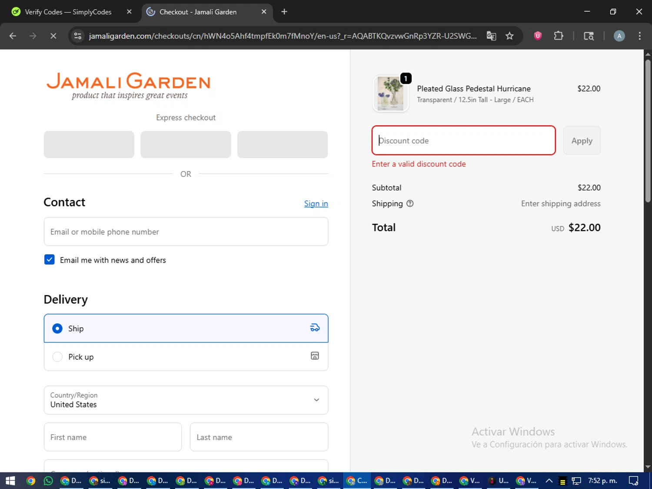Close the Verify Codes — SimplyCodes tab
Viewport: 652px width, 489px height.
(x=129, y=12)
